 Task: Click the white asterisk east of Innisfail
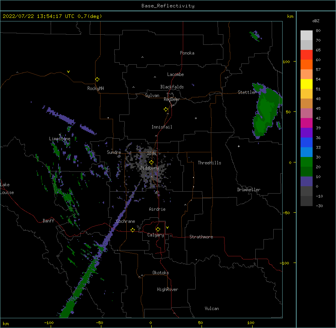coord(196,118)
